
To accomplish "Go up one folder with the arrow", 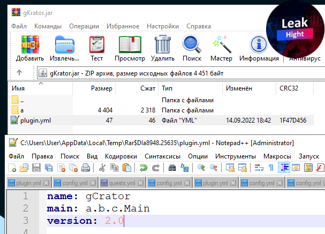I will (x=19, y=72).
